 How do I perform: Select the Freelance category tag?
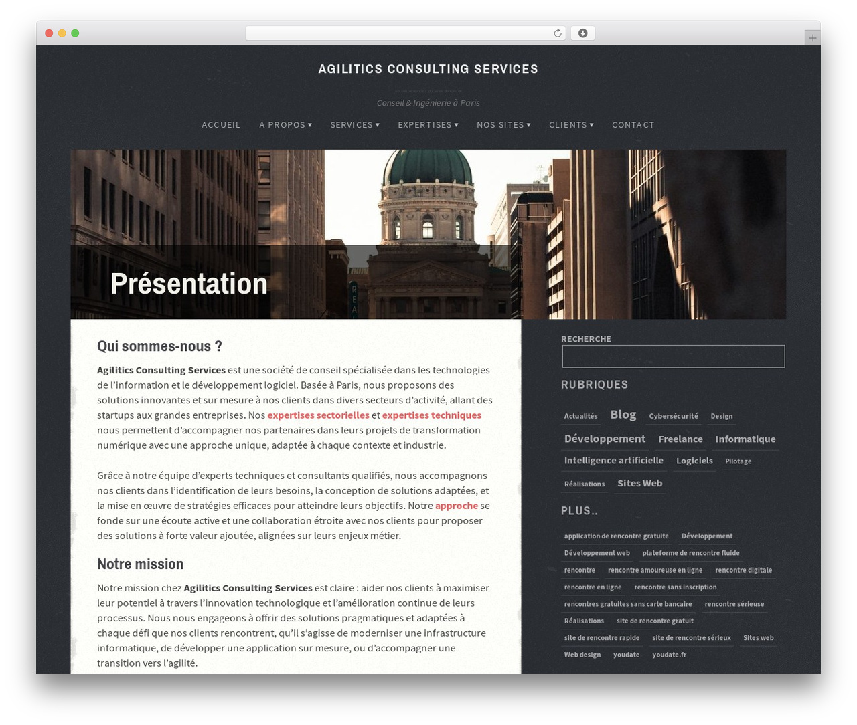tap(680, 439)
